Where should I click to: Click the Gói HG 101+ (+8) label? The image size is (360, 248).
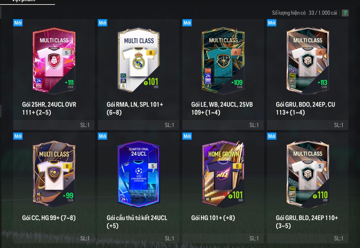click(213, 218)
